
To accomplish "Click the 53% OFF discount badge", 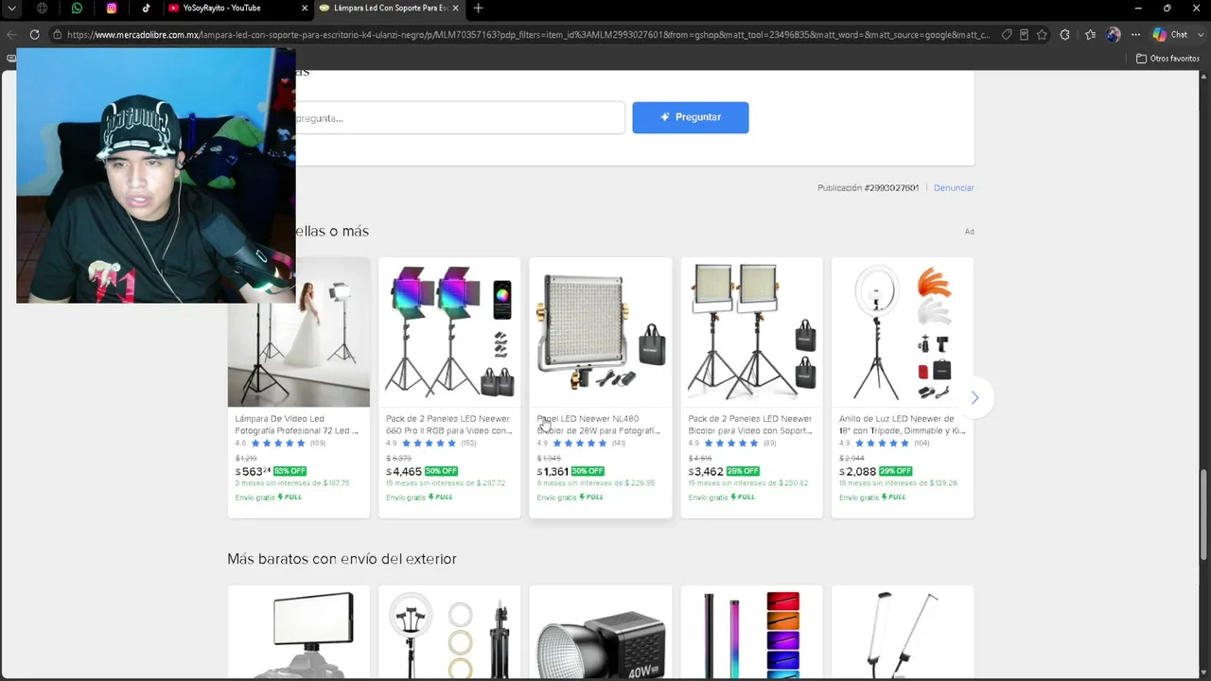I will (x=290, y=471).
